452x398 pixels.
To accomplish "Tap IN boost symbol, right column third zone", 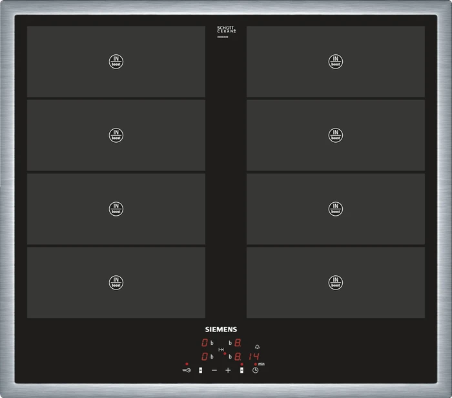I will (x=336, y=209).
